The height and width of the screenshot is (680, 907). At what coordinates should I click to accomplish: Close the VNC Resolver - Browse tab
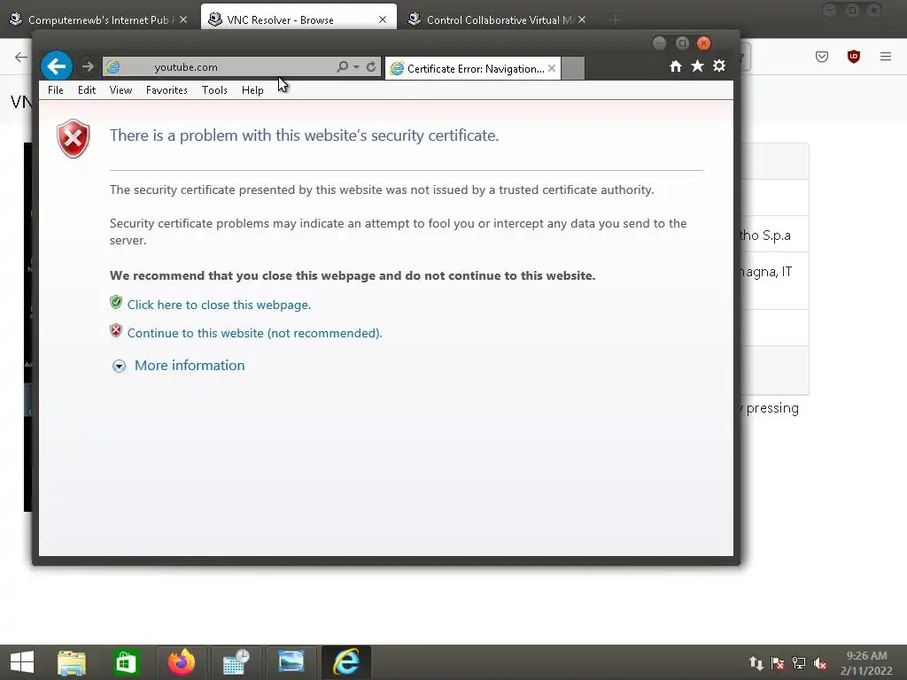pyautogui.click(x=383, y=19)
